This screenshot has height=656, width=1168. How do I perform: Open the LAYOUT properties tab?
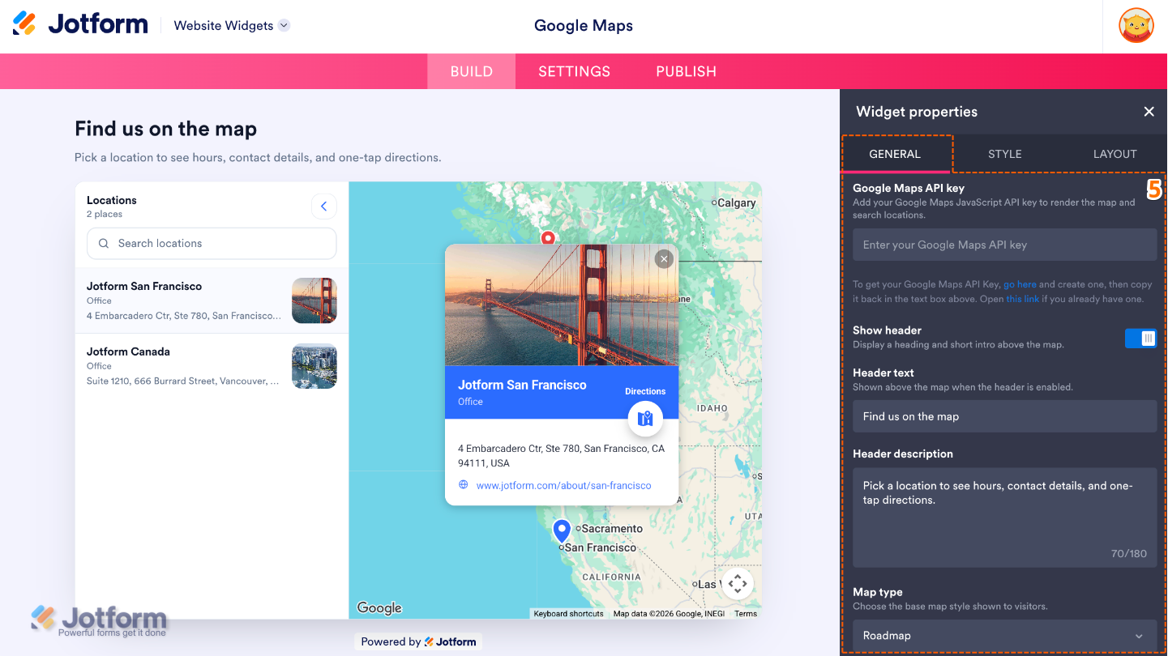coord(1115,154)
